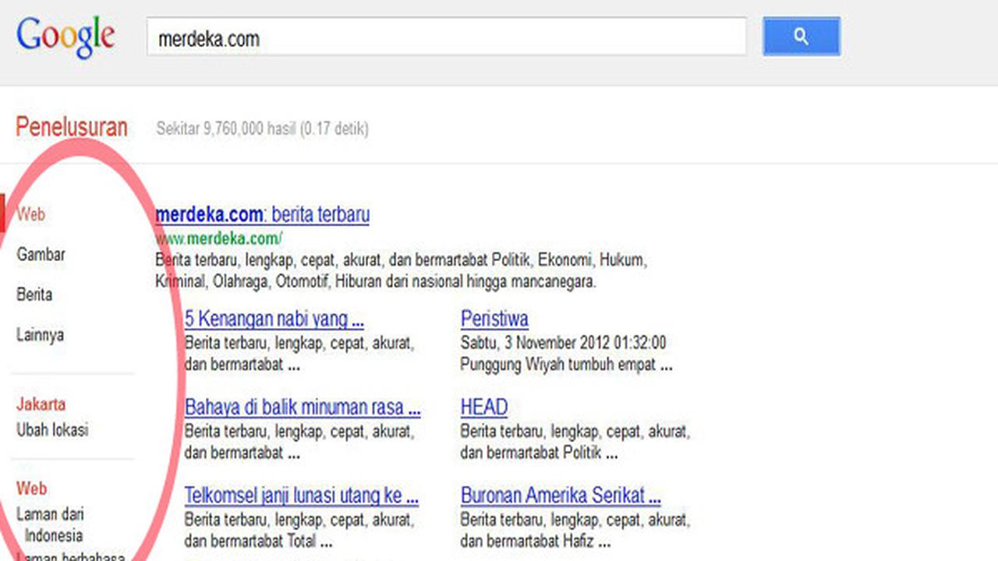
Task: Switch to Gambar image results
Action: (41, 254)
